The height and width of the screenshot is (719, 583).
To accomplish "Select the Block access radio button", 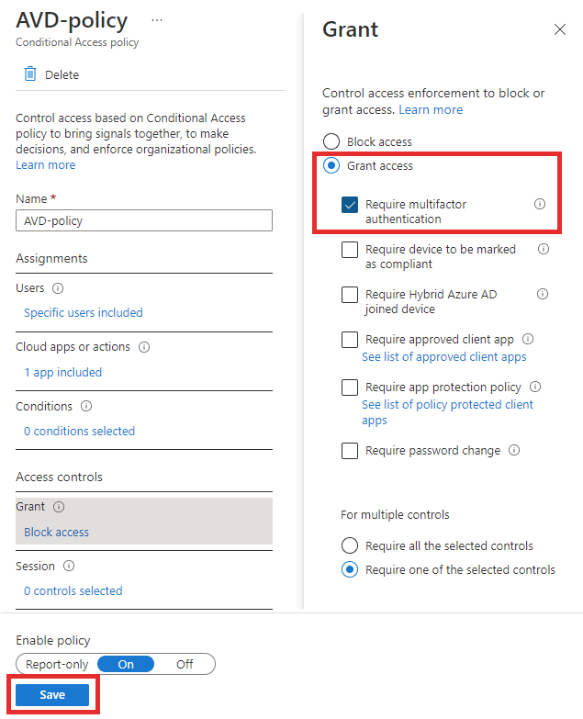I will [331, 141].
